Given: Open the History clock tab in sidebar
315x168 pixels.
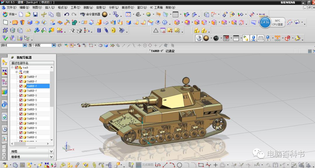Looking at the screenshot, I should point(4,129).
